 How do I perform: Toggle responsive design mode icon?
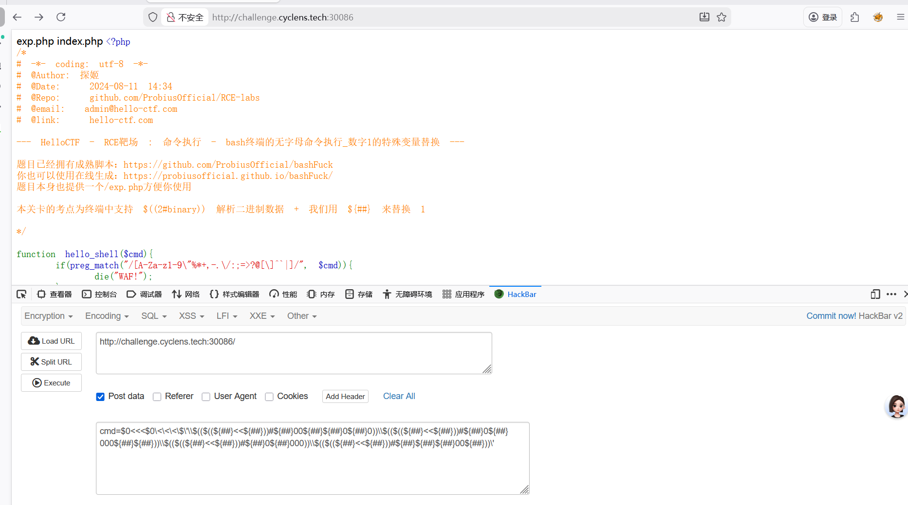point(875,294)
